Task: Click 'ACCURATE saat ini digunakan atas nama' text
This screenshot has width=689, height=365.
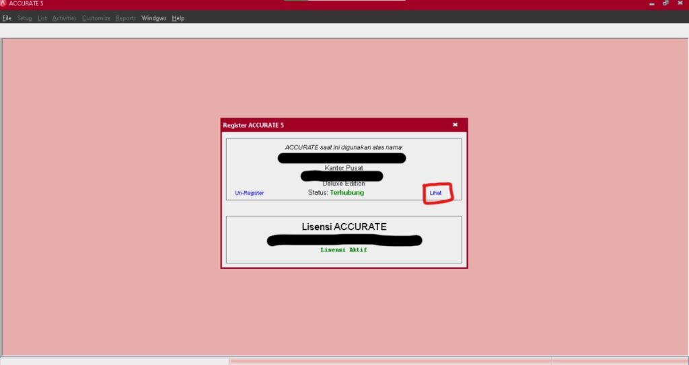Action: pos(344,148)
